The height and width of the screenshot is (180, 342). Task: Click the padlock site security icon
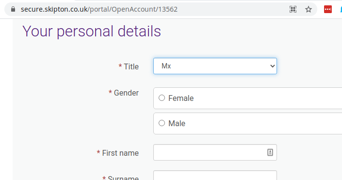[13, 9]
